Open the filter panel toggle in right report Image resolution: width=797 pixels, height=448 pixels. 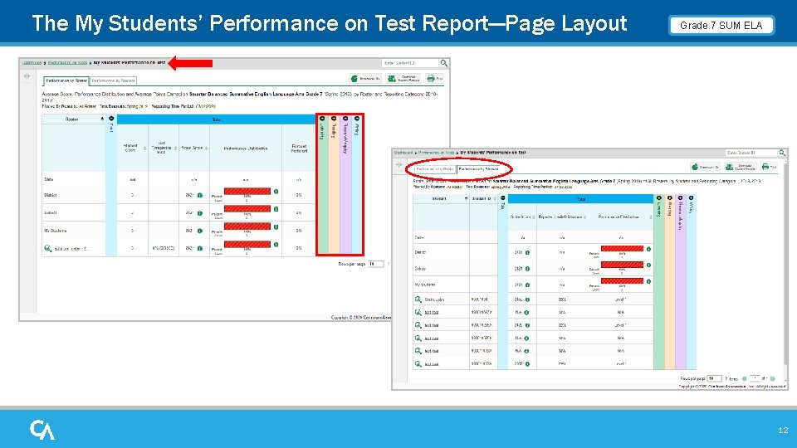[399, 164]
